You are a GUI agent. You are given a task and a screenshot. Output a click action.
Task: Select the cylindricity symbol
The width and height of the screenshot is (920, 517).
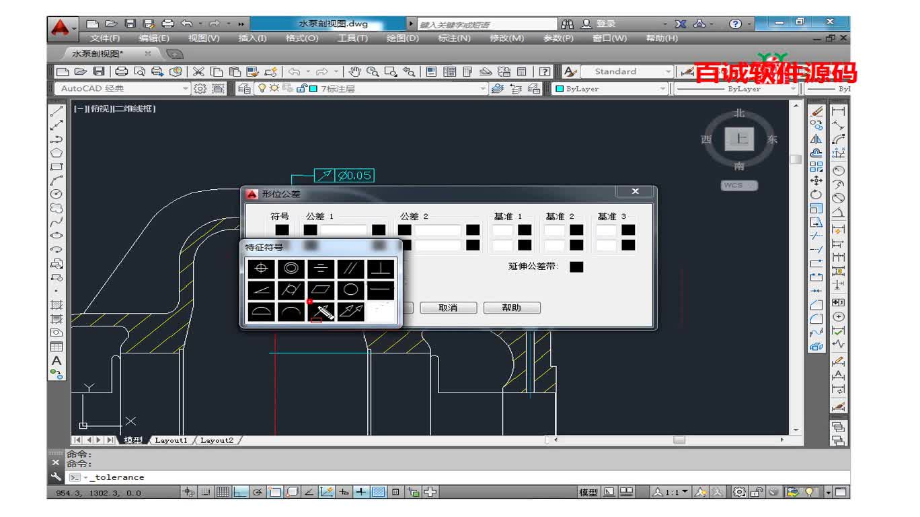291,289
